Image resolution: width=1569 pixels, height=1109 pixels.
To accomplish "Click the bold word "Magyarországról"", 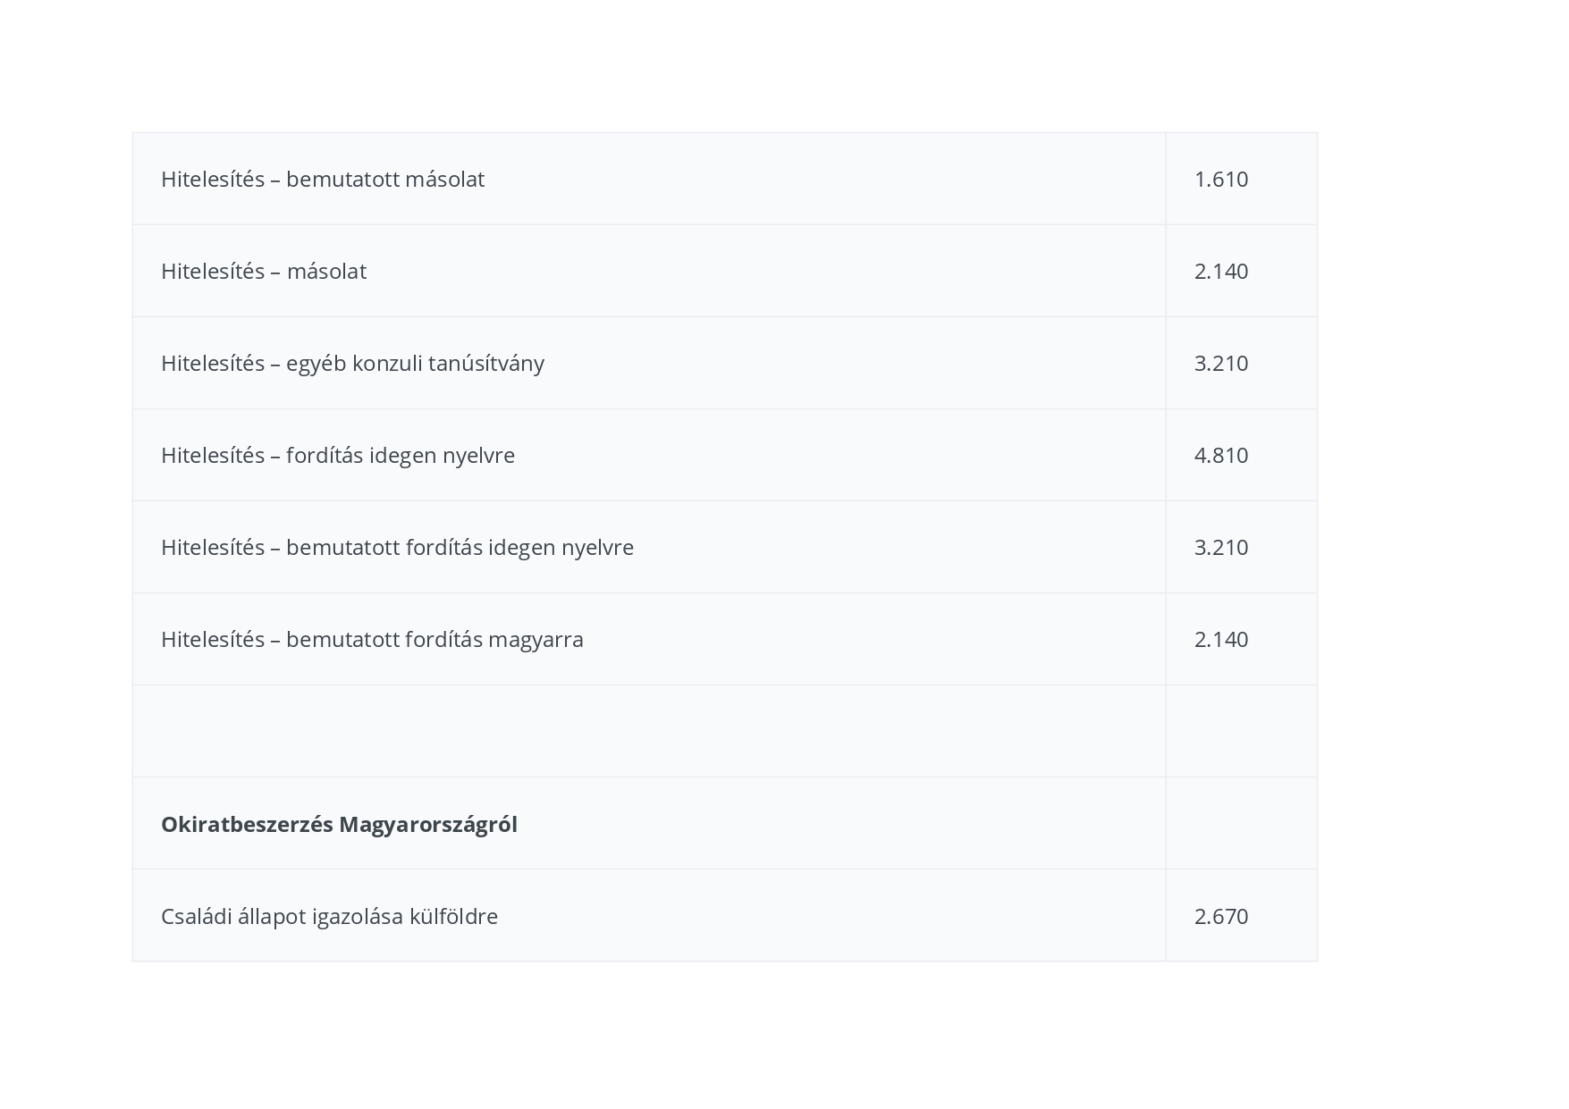I will tap(428, 824).
